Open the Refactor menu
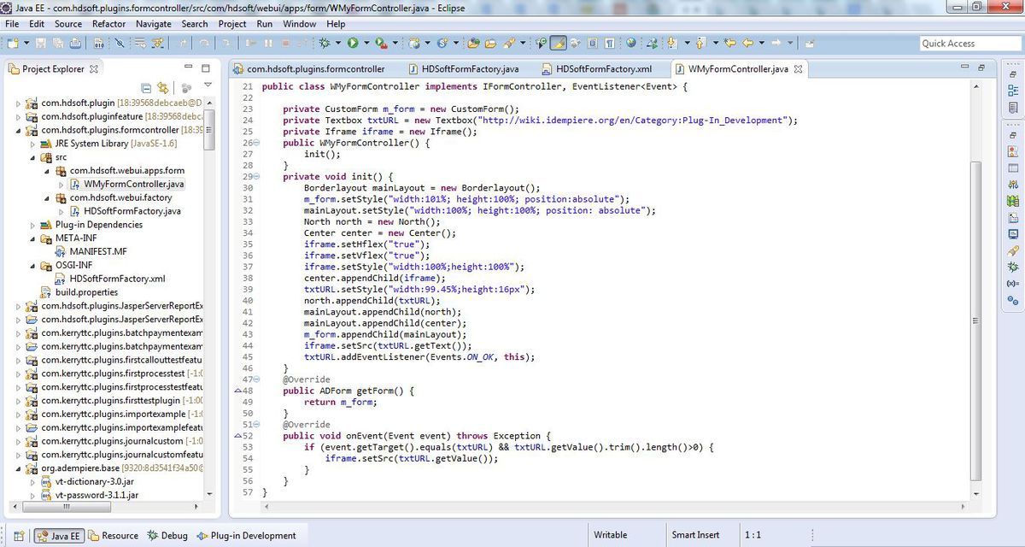This screenshot has width=1025, height=547. tap(108, 24)
